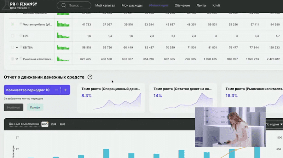
Task: Select RUB currency
Action: tap(63, 124)
